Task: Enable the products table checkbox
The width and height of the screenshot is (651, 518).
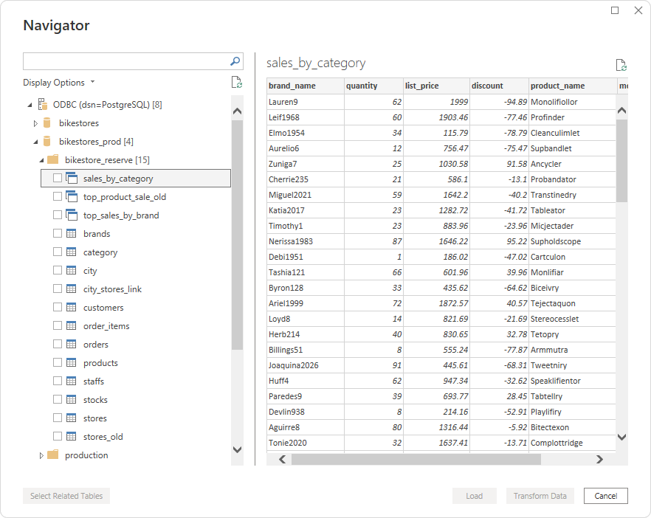Action: 58,363
